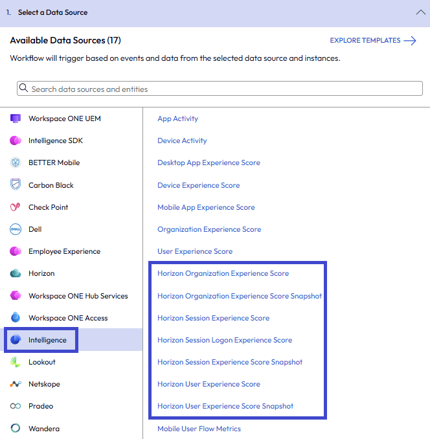Click the Explore Templates arrow icon
The width and height of the screenshot is (430, 439).
(x=410, y=41)
